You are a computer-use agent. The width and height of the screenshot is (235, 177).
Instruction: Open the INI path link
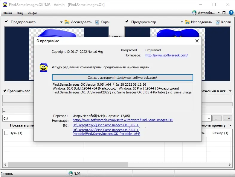pos(106,125)
